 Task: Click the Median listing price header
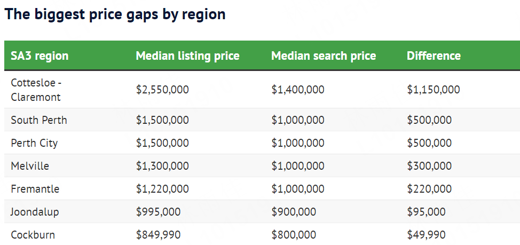pos(187,56)
